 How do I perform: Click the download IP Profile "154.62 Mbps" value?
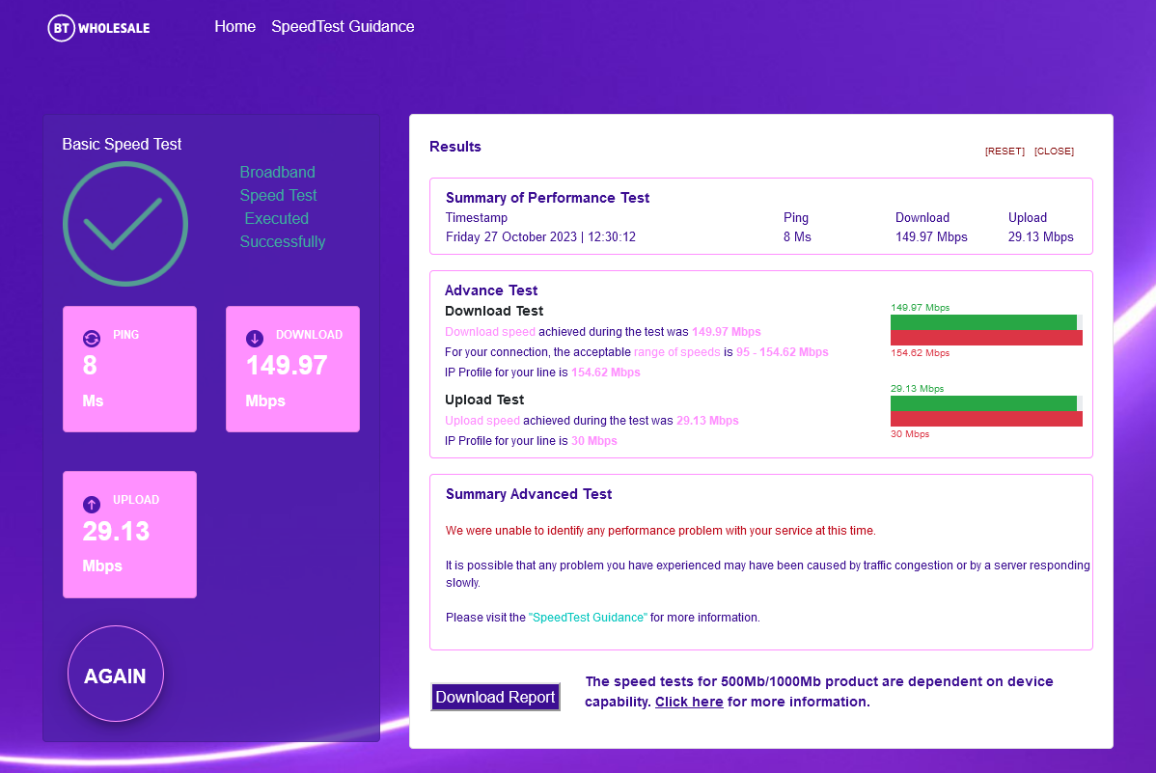pos(606,373)
